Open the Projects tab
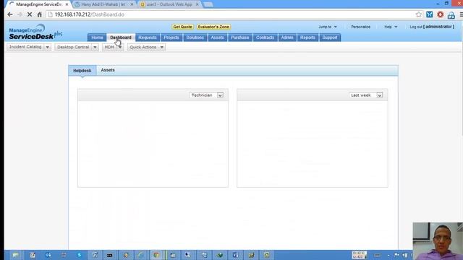Viewport: 463px width, 260px height. 171,38
